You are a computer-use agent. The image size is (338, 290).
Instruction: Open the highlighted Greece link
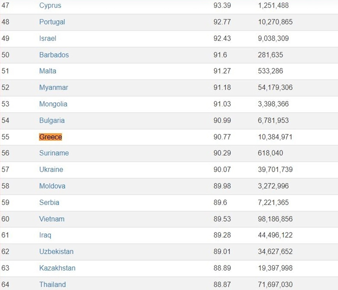51,137
